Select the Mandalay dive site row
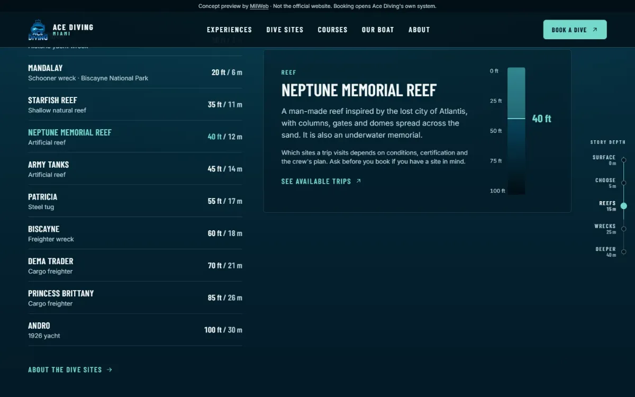Screen dimensions: 635x397 [135, 73]
